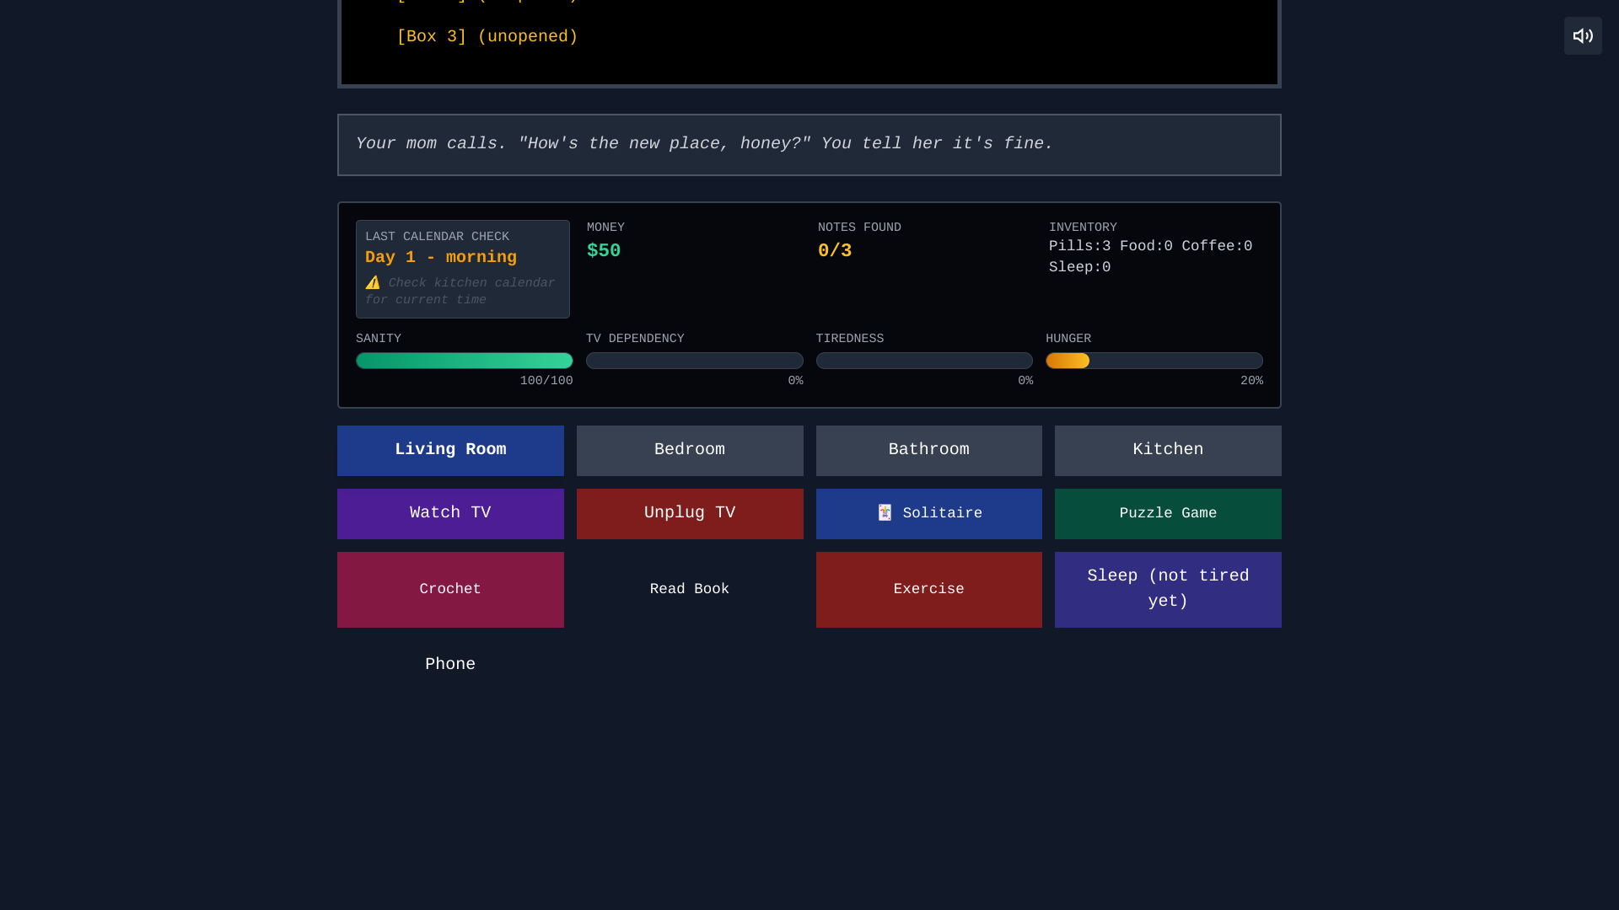Choose Read Book

pos(690,589)
